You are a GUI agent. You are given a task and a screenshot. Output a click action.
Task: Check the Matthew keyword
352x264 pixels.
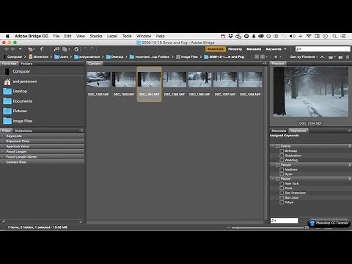pyautogui.click(x=282, y=169)
